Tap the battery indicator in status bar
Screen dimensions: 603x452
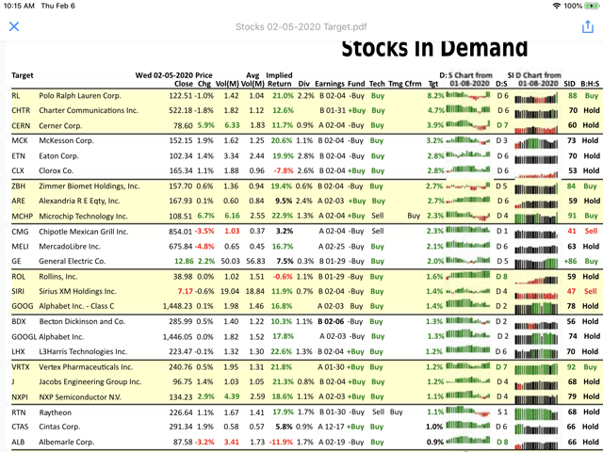pos(592,6)
